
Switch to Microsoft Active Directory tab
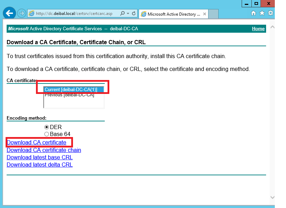click(174, 14)
